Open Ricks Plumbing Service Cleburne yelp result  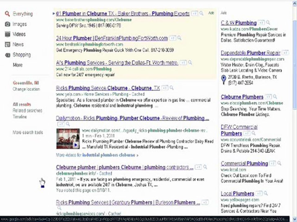108,88
